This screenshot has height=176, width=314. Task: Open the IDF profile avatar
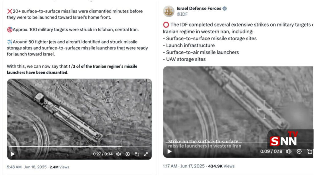[x=169, y=11]
